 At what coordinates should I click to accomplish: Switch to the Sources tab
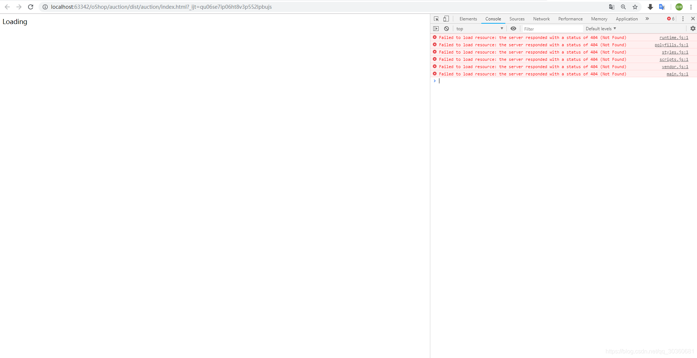pyautogui.click(x=517, y=19)
